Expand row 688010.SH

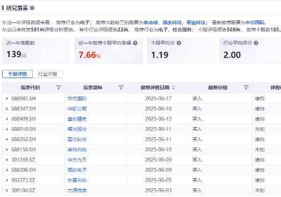[x=7, y=129]
